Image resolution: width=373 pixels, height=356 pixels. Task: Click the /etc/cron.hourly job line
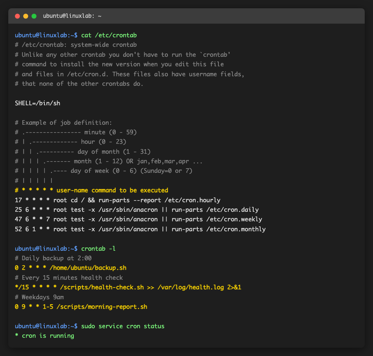tap(118, 200)
